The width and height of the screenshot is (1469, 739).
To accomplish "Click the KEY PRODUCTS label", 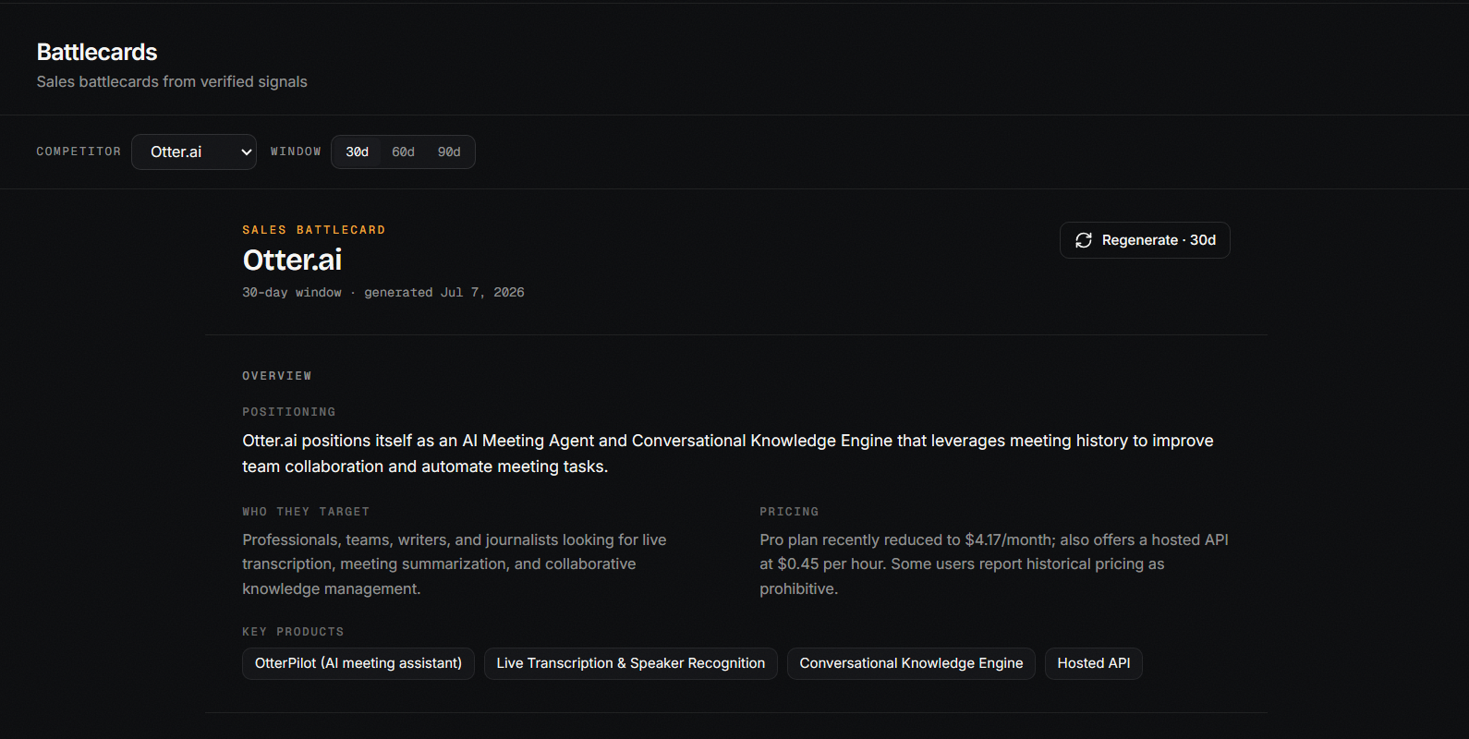I will pyautogui.click(x=293, y=632).
